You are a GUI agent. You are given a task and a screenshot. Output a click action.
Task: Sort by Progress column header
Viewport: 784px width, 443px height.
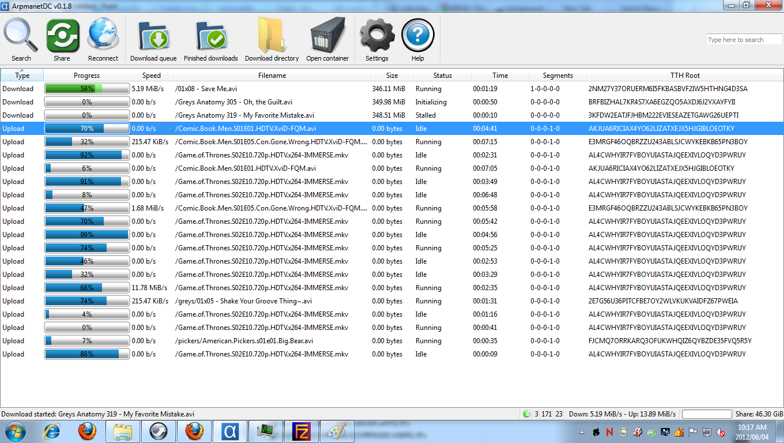pos(86,76)
